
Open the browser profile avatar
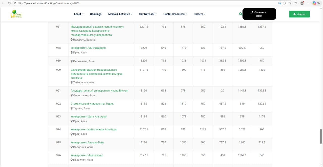[302, 3]
